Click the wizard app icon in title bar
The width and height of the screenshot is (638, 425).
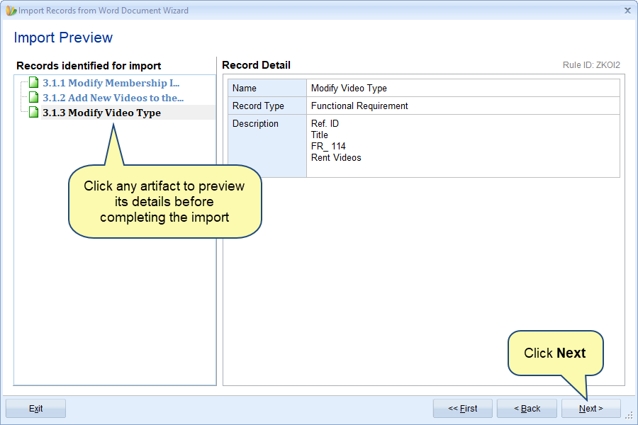tap(11, 11)
